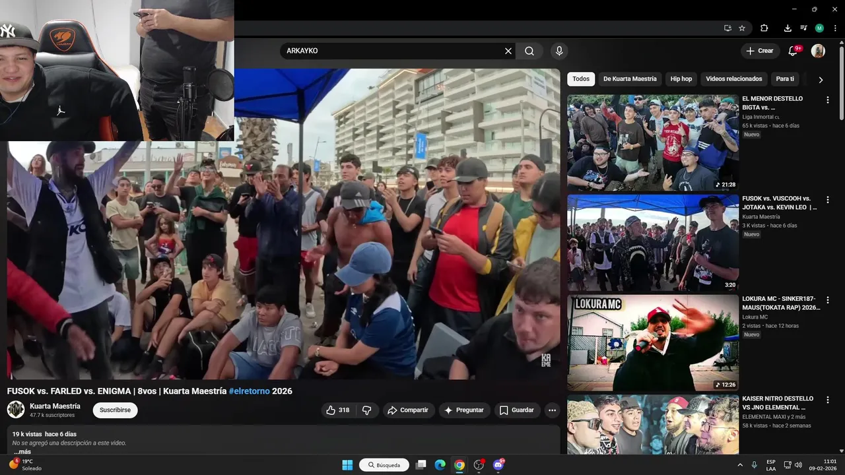Expand description with ...más
This screenshot has width=845, height=475.
click(22, 452)
